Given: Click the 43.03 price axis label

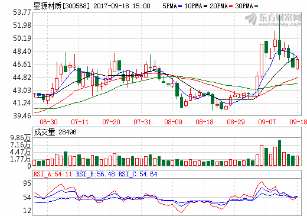Looking at the screenshot, I should [x=22, y=91].
